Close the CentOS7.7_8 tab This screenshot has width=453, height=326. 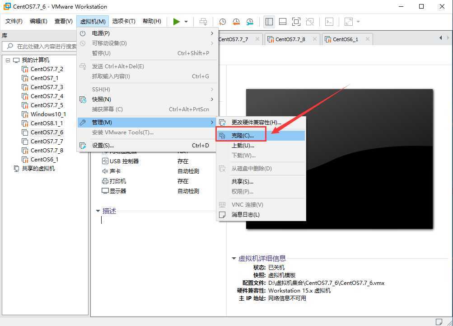(x=315, y=39)
